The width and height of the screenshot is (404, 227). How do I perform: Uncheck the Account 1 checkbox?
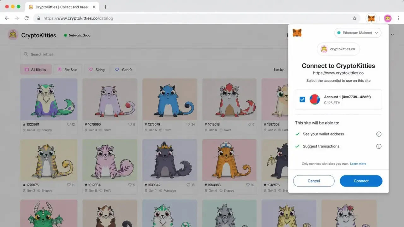coord(302,99)
